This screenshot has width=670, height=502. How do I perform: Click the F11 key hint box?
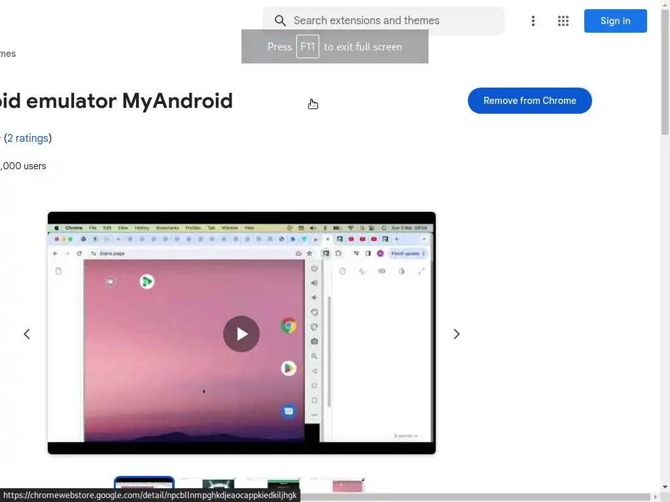pyautogui.click(x=308, y=46)
